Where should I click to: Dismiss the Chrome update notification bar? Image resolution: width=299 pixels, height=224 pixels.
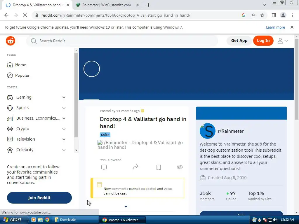tap(292, 27)
